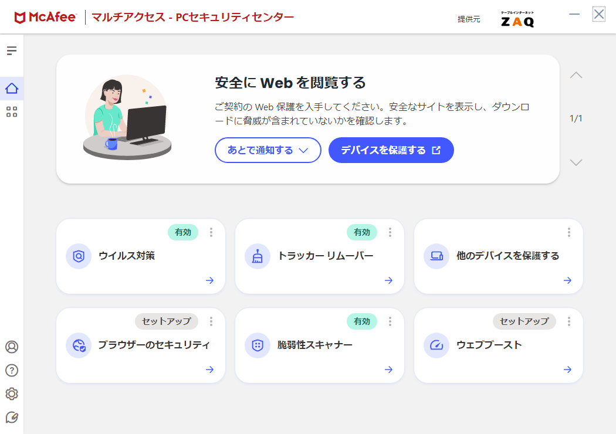Click the トラッカー リムーバー broom icon
This screenshot has width=616, height=434.
[258, 256]
